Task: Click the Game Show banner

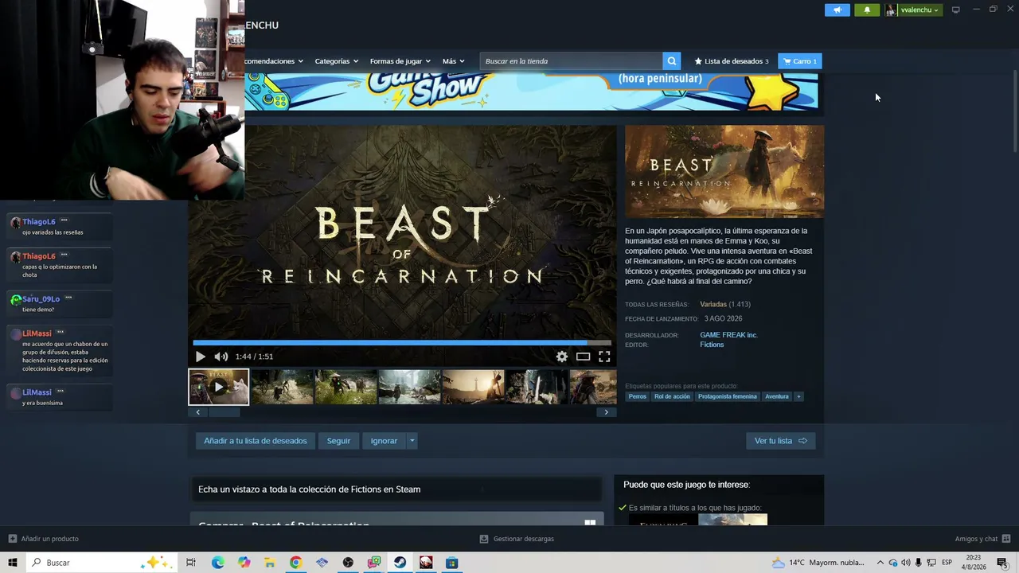Action: 531,92
